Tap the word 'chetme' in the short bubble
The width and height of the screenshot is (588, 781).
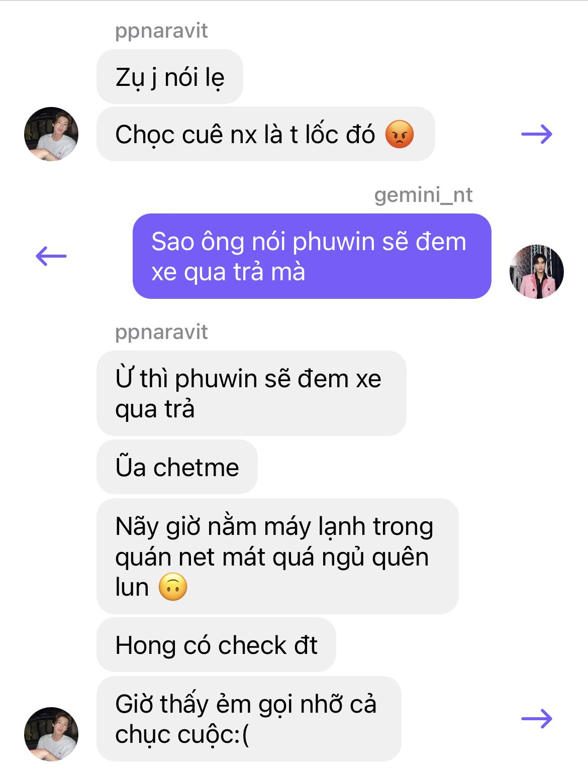196,468
